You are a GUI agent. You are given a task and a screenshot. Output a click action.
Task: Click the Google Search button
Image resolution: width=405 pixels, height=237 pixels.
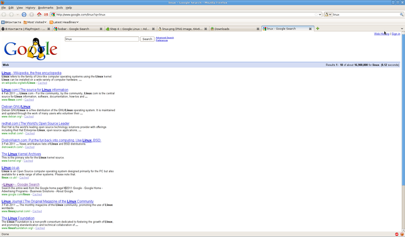coord(147,39)
